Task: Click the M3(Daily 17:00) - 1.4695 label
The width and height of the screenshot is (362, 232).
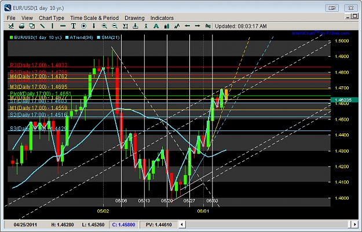Action: click(39, 87)
